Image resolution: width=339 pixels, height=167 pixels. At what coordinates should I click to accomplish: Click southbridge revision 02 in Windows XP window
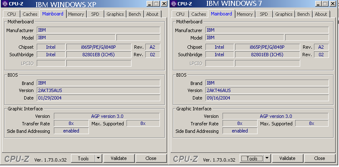[153, 55]
